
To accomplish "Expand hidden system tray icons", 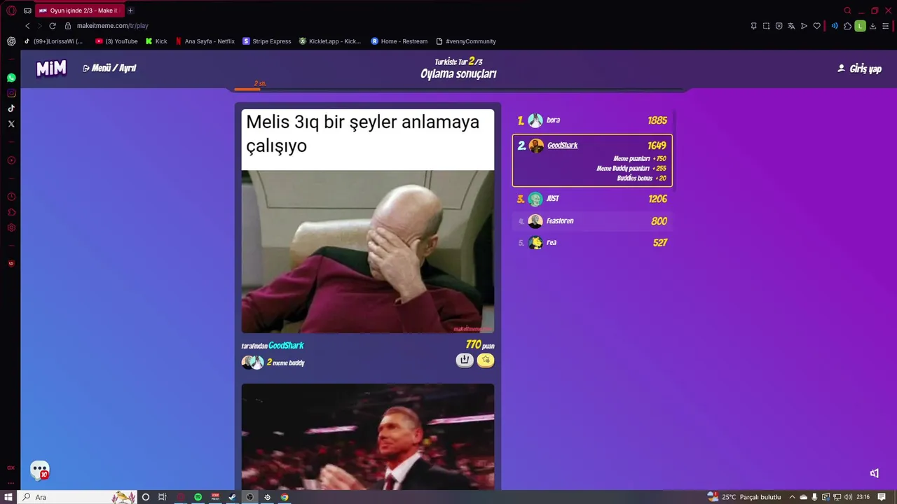I will click(x=793, y=497).
